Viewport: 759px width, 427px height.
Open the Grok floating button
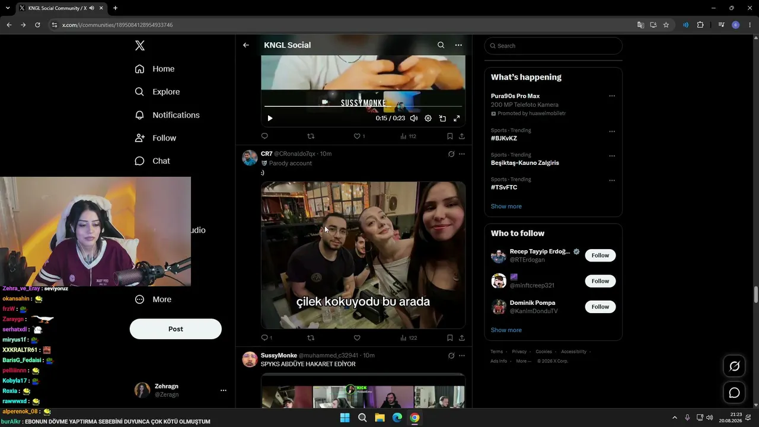[x=734, y=367]
